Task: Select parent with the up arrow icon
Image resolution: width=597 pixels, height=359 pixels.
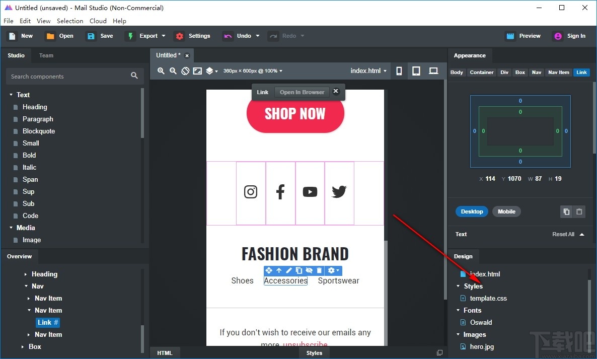Action: click(279, 270)
